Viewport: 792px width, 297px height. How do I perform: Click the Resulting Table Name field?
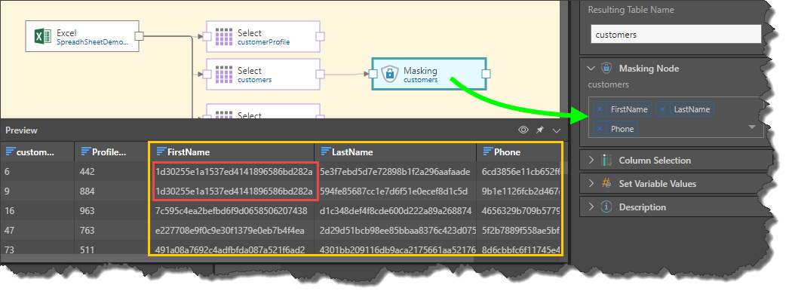(x=676, y=35)
